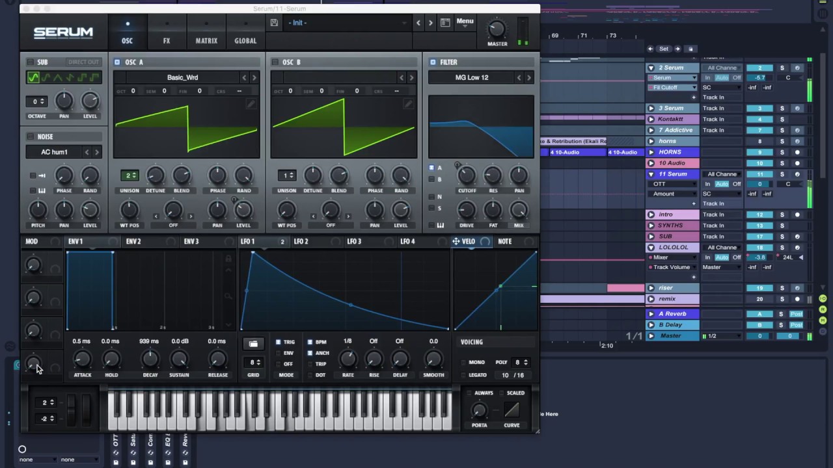Toggle LFO TRIG mode
Viewport: 833px width, 468px height.
[279, 342]
